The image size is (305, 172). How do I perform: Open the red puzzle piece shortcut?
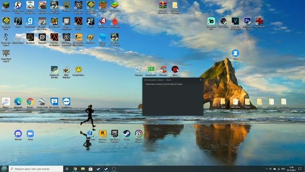259,21
